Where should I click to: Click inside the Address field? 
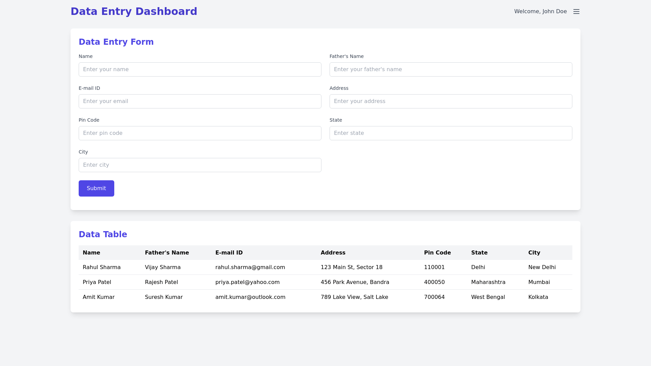(451, 101)
